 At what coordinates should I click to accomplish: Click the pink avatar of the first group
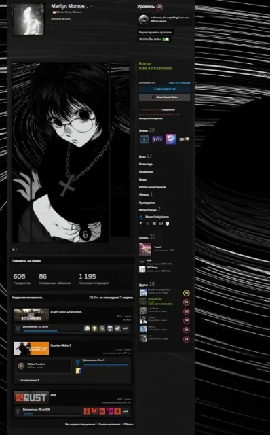click(x=145, y=249)
